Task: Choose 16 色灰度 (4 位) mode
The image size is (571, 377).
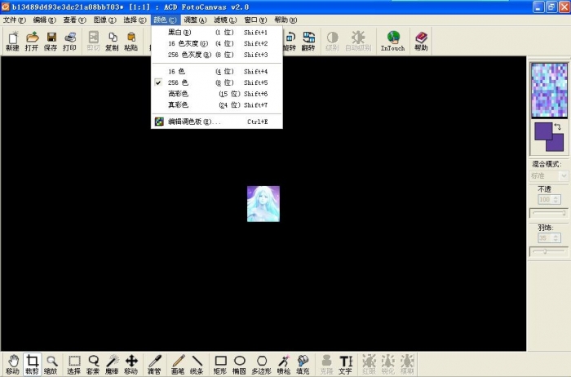Action: tap(217, 43)
